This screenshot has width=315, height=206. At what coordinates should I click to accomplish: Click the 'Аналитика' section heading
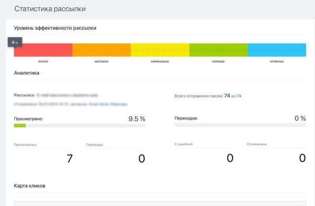[27, 73]
